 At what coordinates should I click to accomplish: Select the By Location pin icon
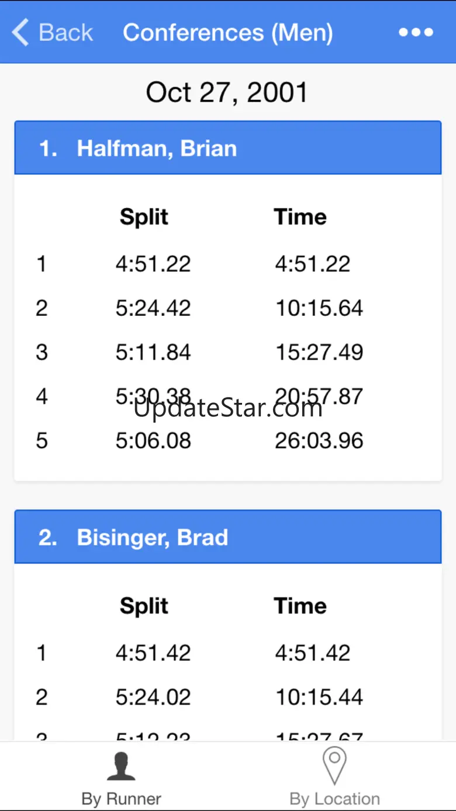(x=334, y=766)
